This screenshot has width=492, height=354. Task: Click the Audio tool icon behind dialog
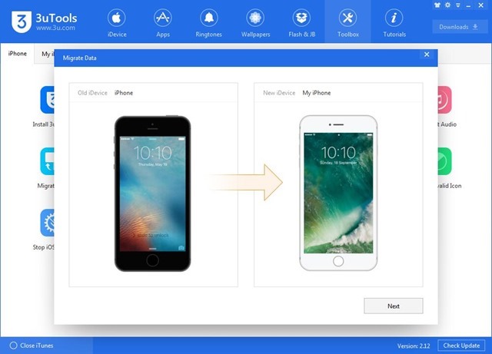tap(444, 100)
